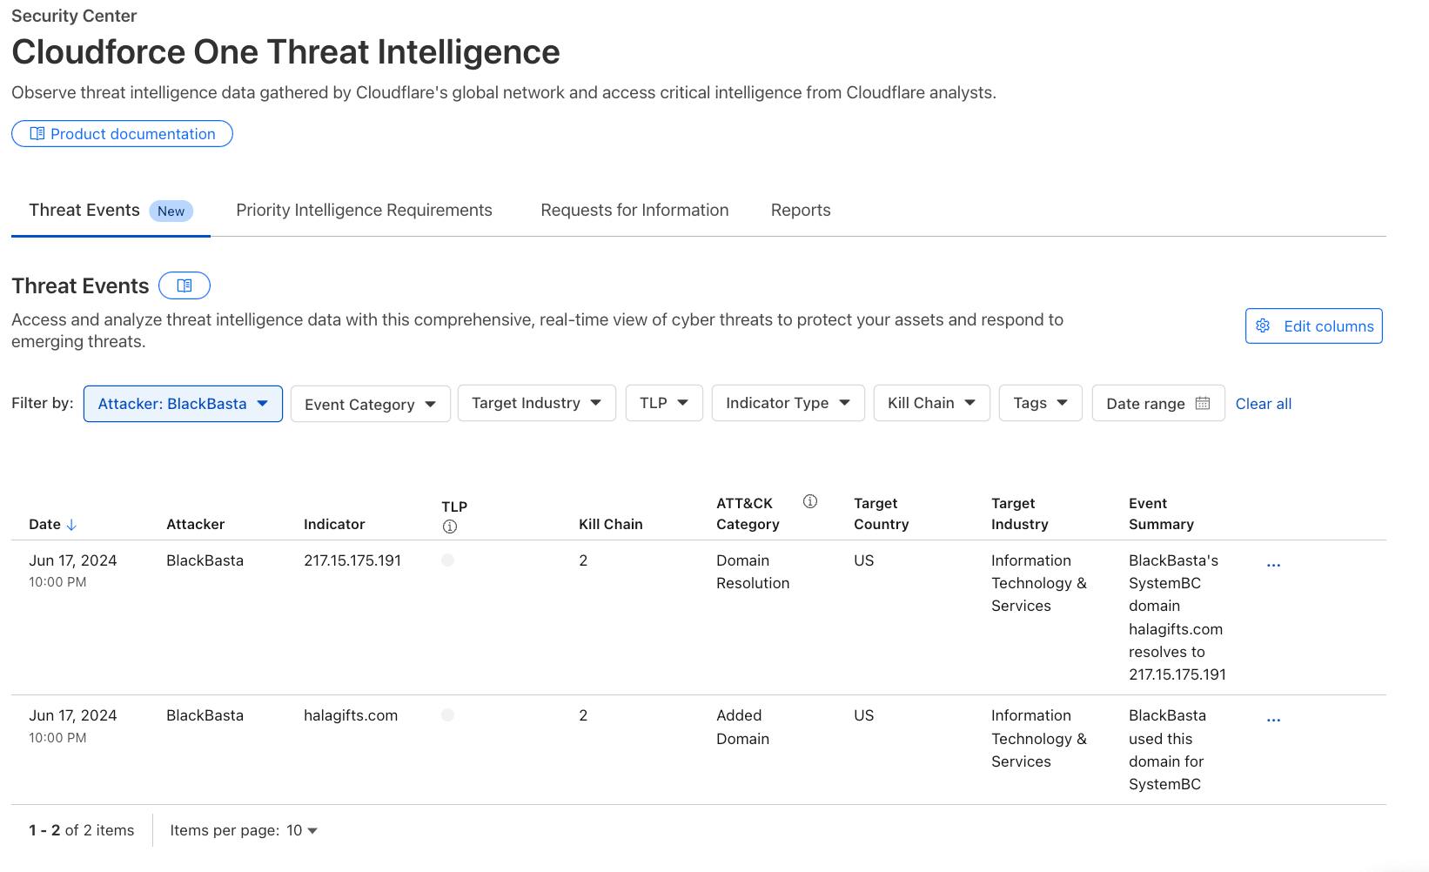Image resolution: width=1429 pixels, height=872 pixels.
Task: Click the TLP indicator dot for halagifts.com
Action: (x=447, y=715)
